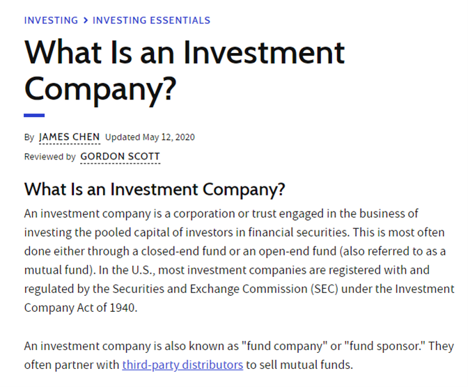This screenshot has height=387, width=468.
Task: Click 'to sell mutual funds' closing text
Action: [x=299, y=365]
